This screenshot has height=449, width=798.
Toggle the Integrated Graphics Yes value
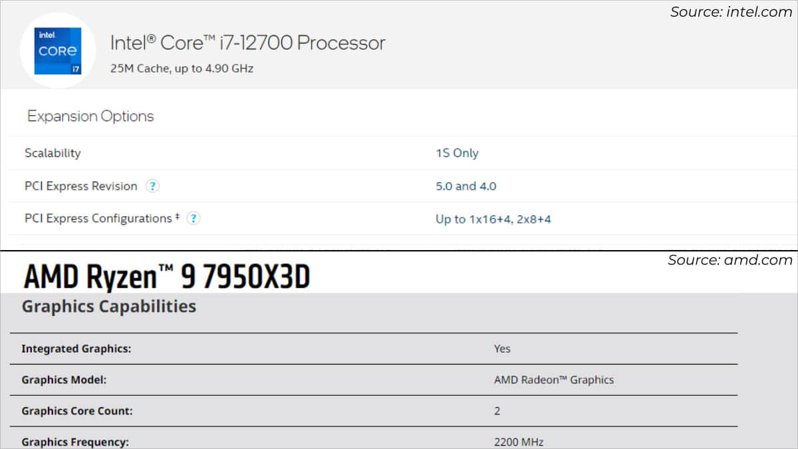tap(502, 349)
